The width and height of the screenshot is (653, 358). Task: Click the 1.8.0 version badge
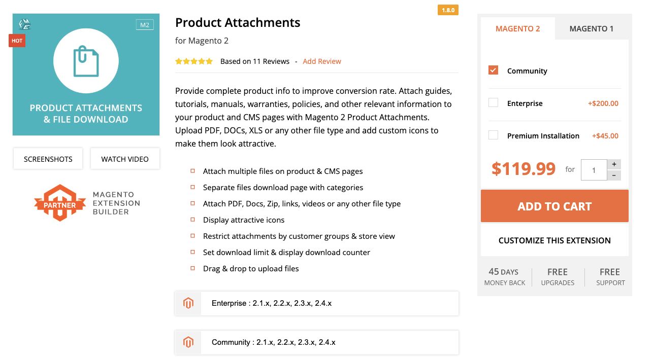(x=448, y=10)
